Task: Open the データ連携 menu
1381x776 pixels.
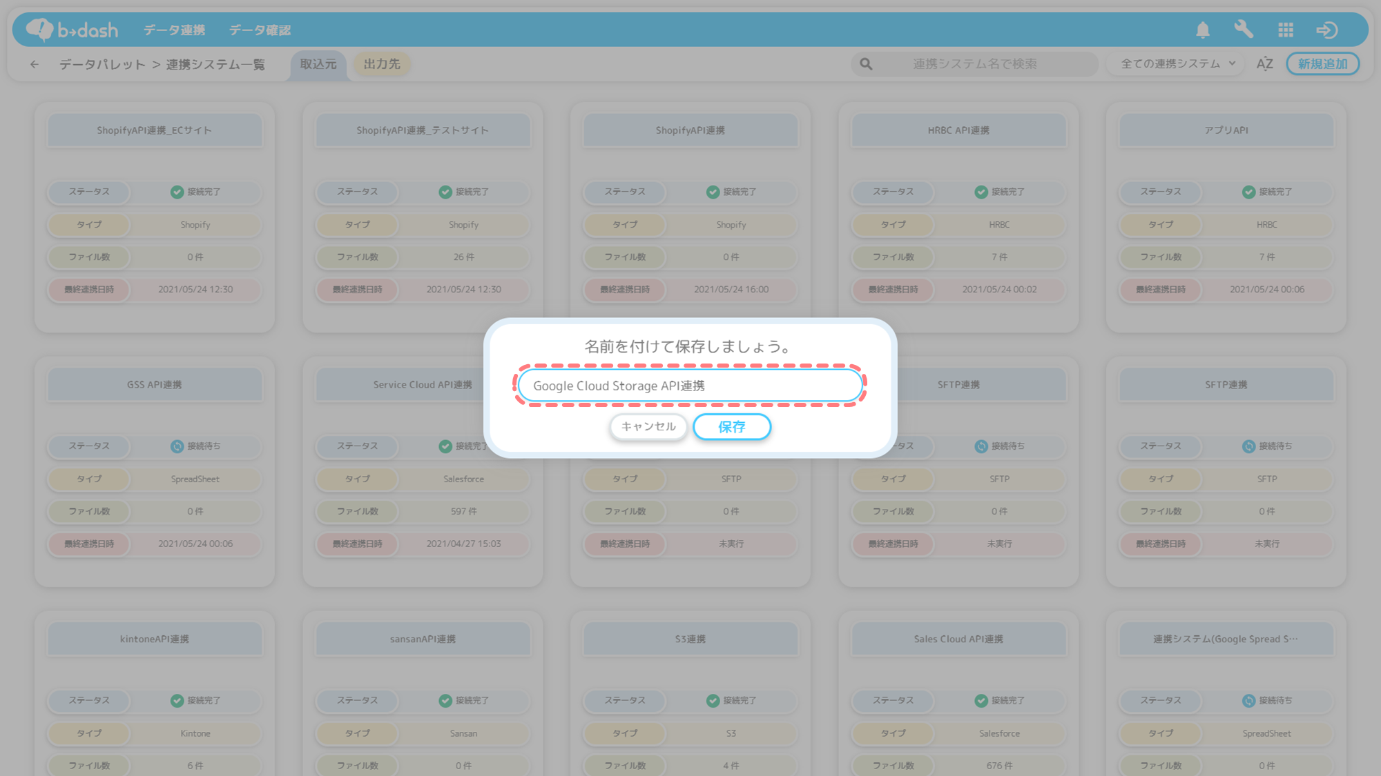Action: 174,30
